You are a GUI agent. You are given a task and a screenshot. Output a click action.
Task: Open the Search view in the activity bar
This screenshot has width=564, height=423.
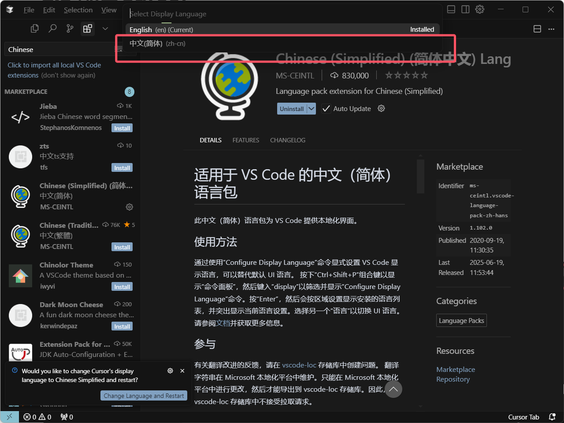pyautogui.click(x=52, y=28)
